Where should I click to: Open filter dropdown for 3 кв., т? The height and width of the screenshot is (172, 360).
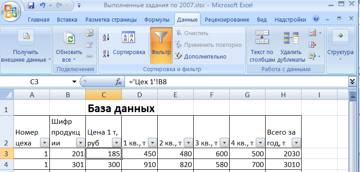click(224, 143)
